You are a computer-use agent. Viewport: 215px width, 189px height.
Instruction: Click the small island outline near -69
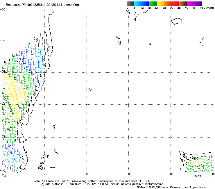pos(90,89)
